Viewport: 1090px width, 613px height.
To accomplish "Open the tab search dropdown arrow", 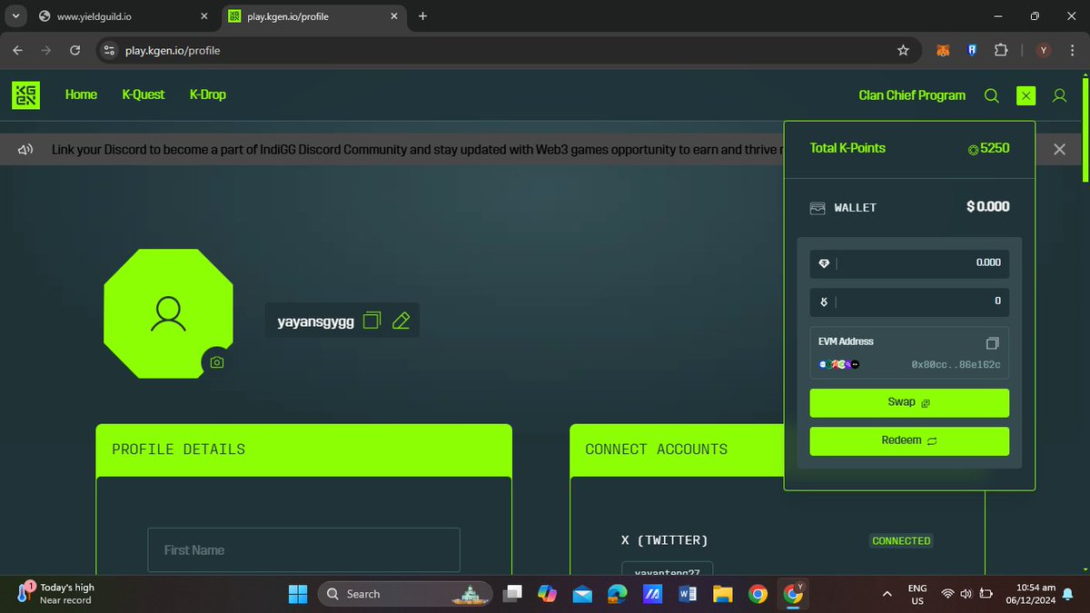I will pyautogui.click(x=15, y=16).
